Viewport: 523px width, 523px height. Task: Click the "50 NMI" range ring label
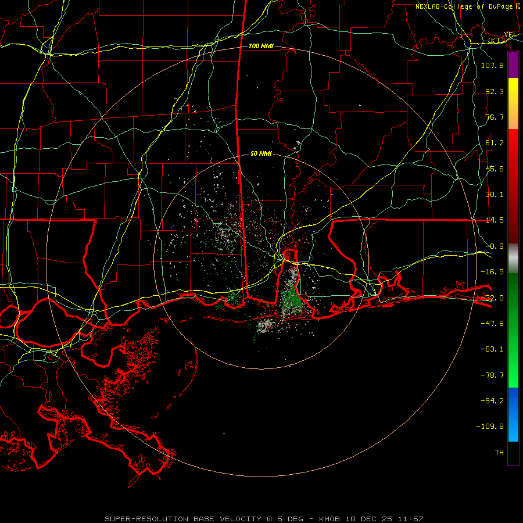click(261, 153)
